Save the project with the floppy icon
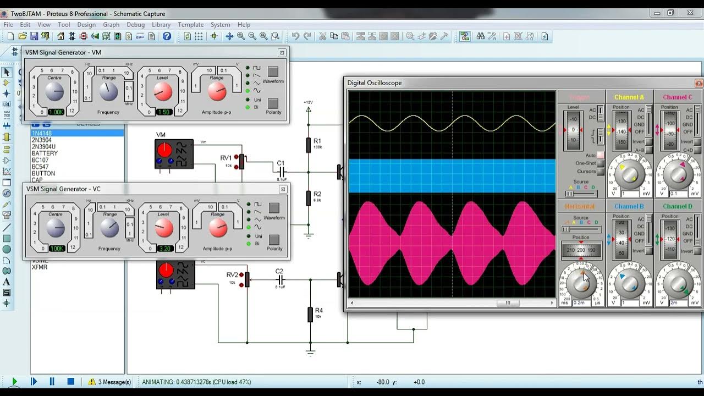Image resolution: width=704 pixels, height=396 pixels. pyautogui.click(x=34, y=36)
